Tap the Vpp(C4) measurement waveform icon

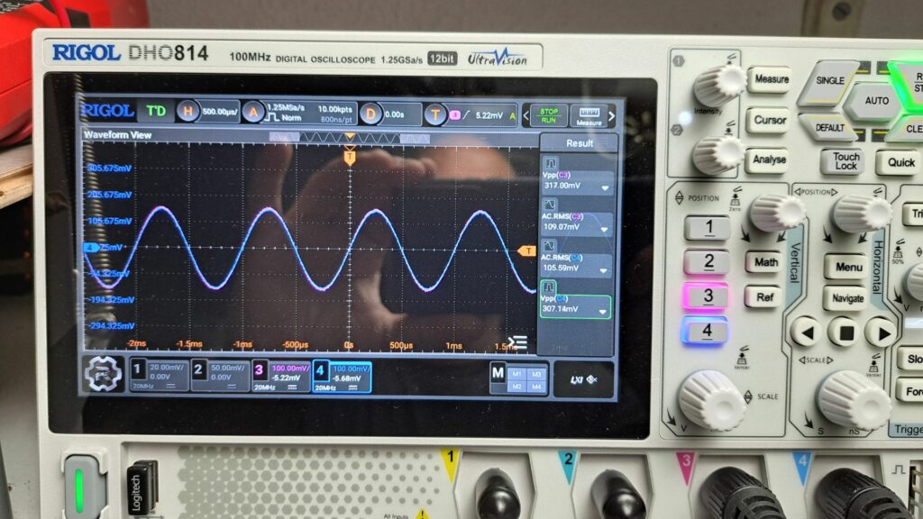(x=549, y=287)
